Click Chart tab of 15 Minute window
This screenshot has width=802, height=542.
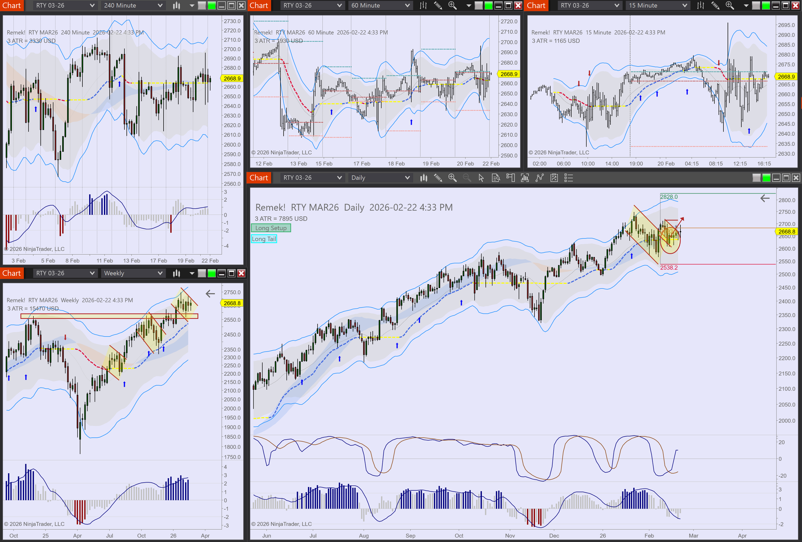coord(536,5)
